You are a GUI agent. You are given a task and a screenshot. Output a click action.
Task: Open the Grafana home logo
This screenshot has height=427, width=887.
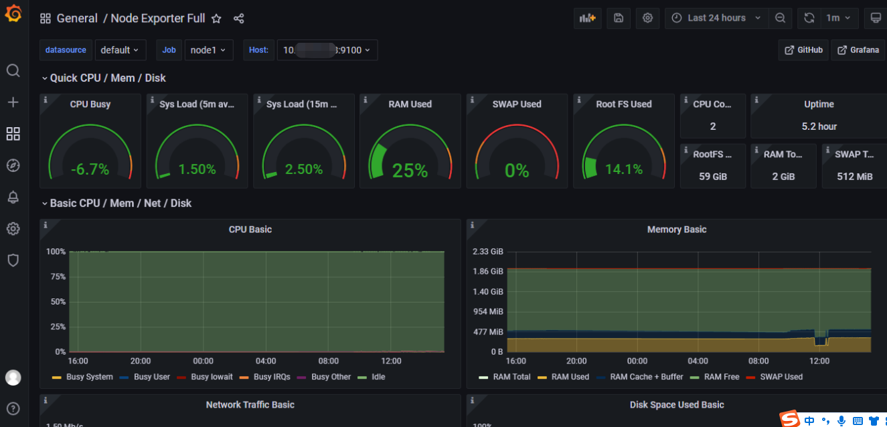tap(13, 13)
